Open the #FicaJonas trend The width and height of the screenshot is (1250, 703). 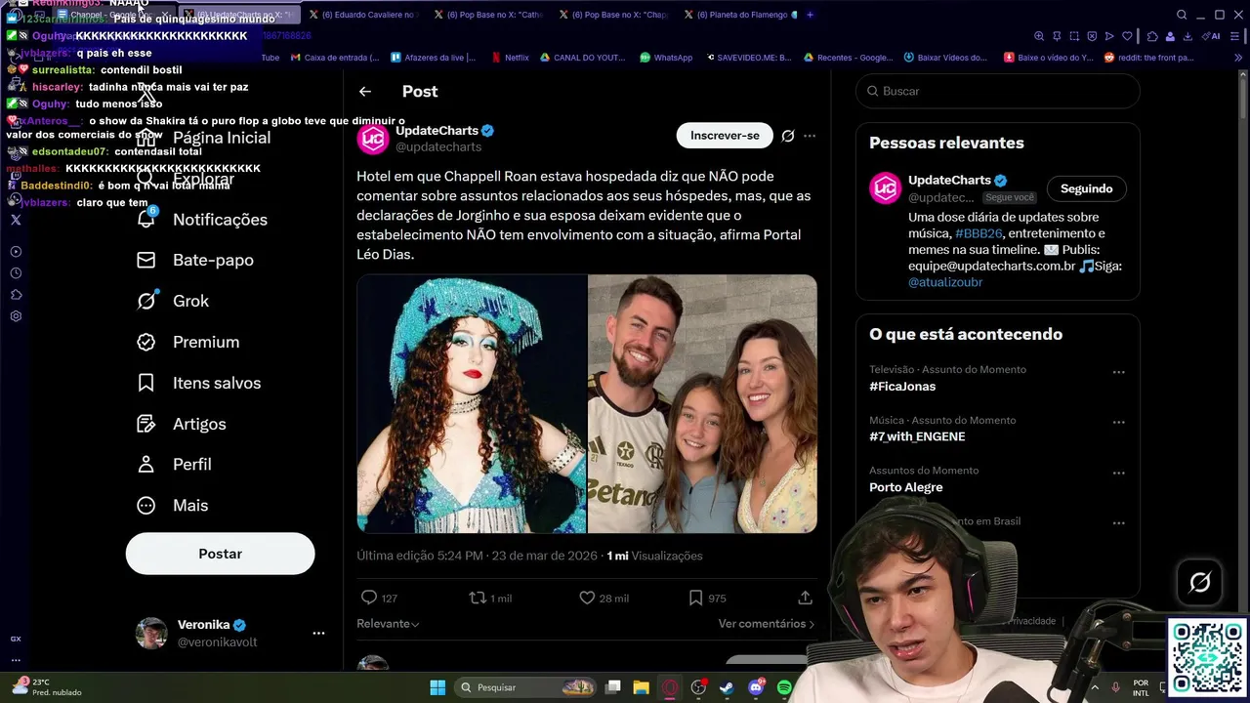coord(902,387)
